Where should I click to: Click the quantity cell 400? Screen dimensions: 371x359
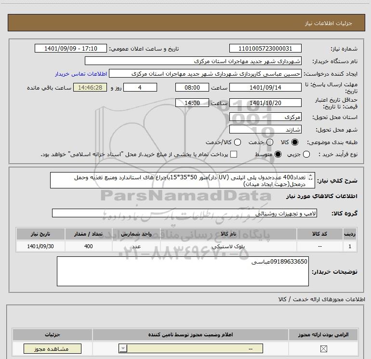(x=88, y=246)
